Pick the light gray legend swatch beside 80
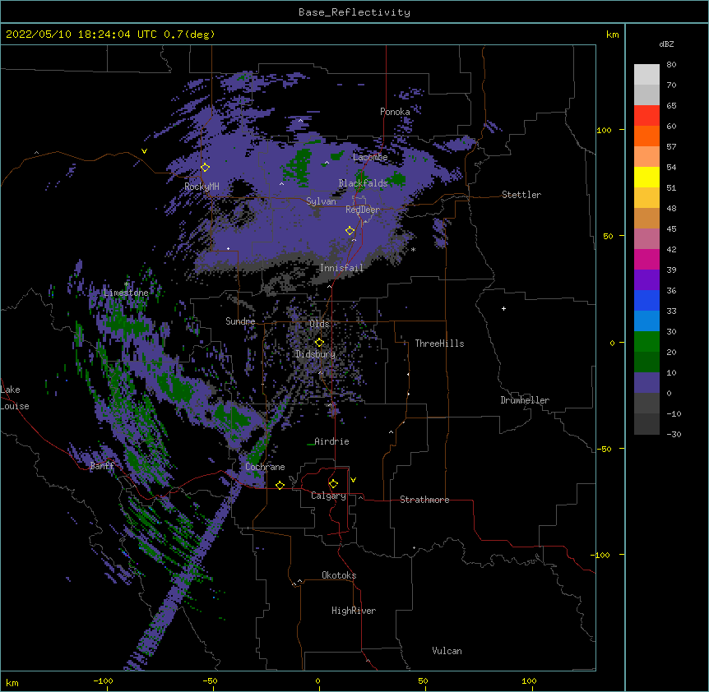The width and height of the screenshot is (709, 692). pyautogui.click(x=646, y=75)
